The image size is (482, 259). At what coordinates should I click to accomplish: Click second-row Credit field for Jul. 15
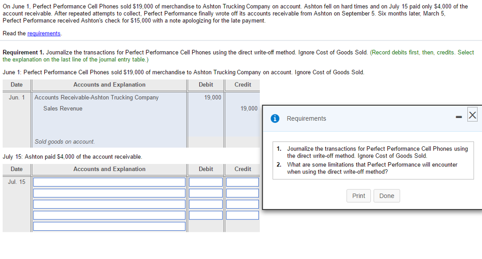point(242,193)
